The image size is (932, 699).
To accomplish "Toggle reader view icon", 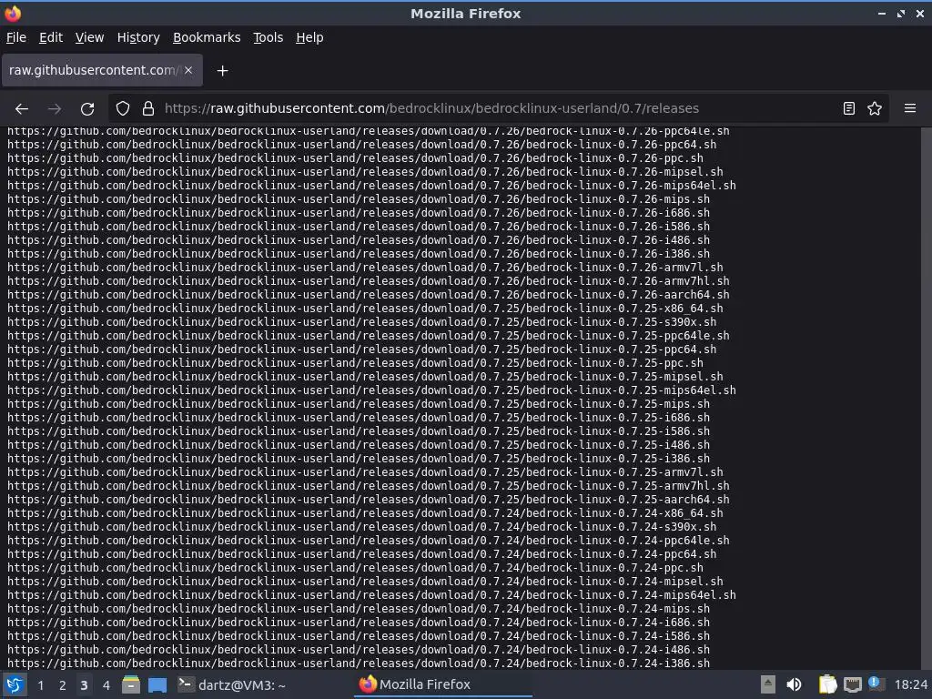I will point(849,108).
